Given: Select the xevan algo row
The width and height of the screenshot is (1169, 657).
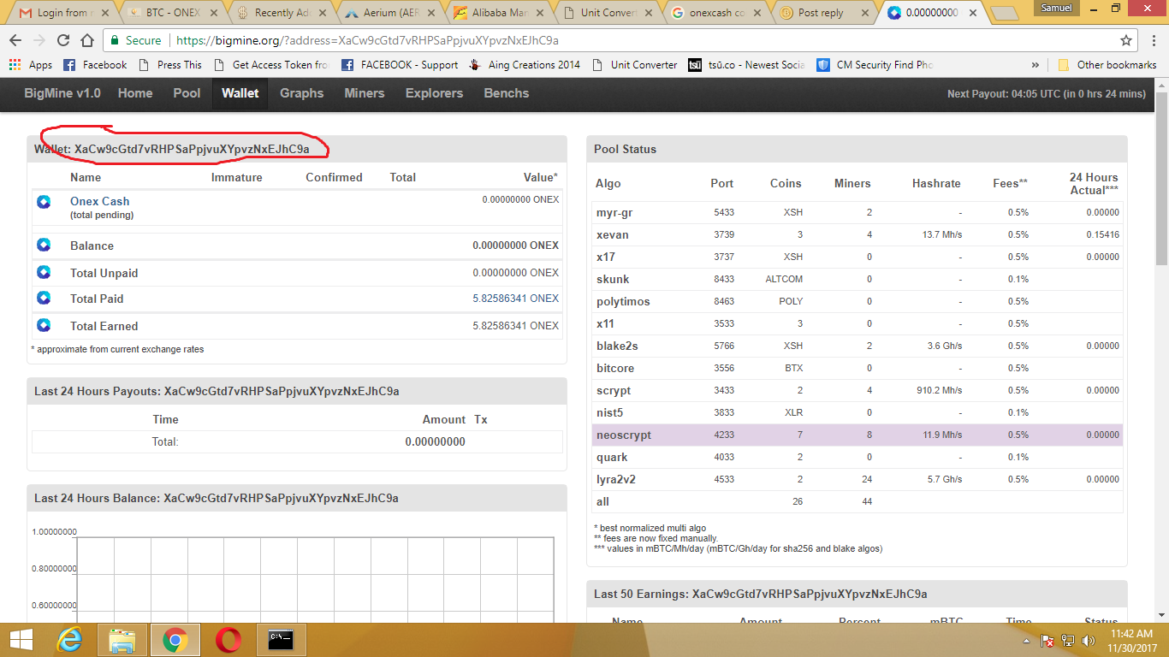Looking at the screenshot, I should (x=857, y=234).
